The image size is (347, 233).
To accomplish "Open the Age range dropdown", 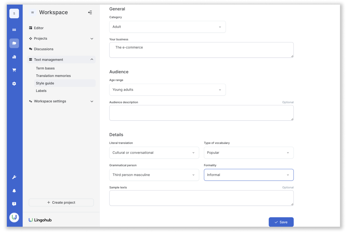I will [x=168, y=90].
